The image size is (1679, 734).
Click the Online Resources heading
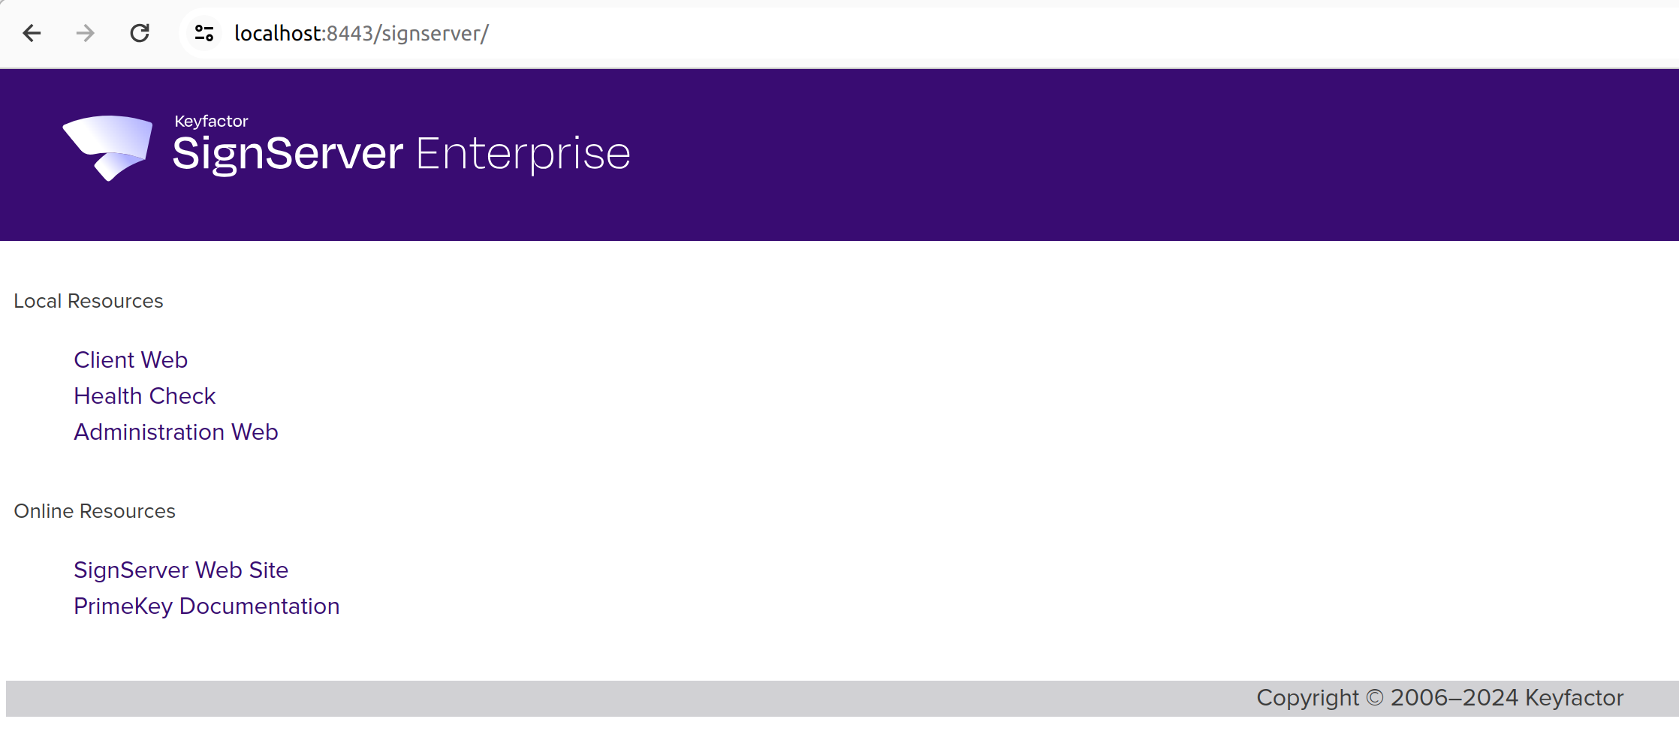[95, 511]
